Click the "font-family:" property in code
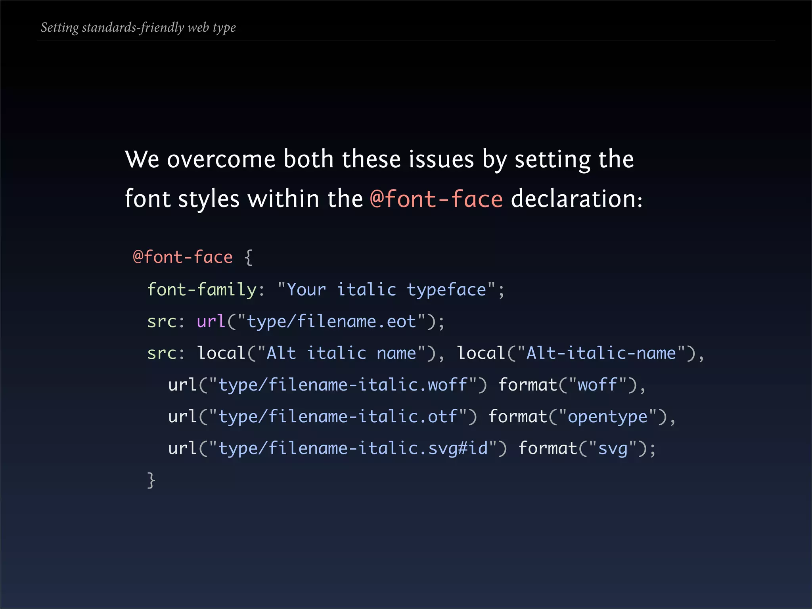The height and width of the screenshot is (609, 812). 206,290
